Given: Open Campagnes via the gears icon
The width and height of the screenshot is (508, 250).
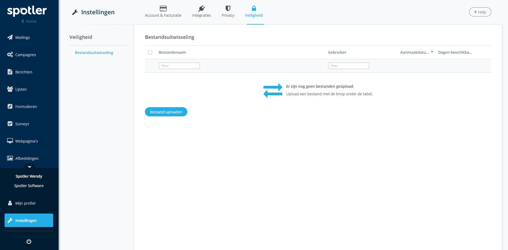Looking at the screenshot, I should [x=10, y=55].
